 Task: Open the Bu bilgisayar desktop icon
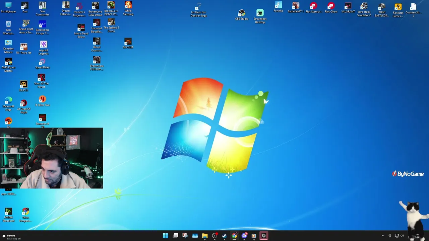point(8,7)
